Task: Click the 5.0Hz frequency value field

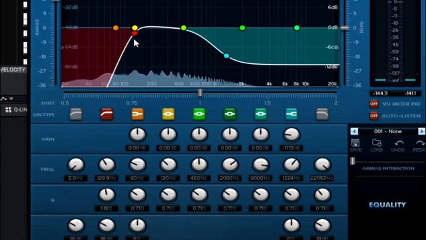Action: point(76,178)
